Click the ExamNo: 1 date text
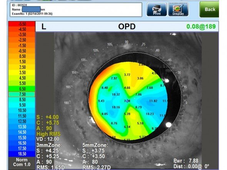The width and height of the screenshot is (227, 170). [x=32, y=14]
